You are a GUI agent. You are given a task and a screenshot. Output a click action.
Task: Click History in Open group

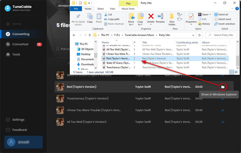pos(204,24)
